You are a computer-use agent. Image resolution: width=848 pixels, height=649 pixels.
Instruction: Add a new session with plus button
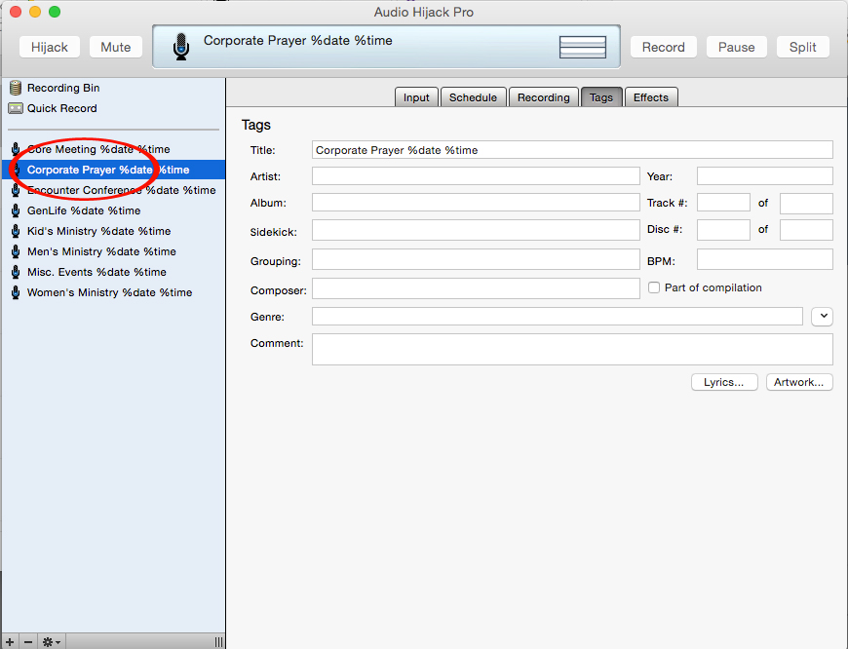click(10, 642)
